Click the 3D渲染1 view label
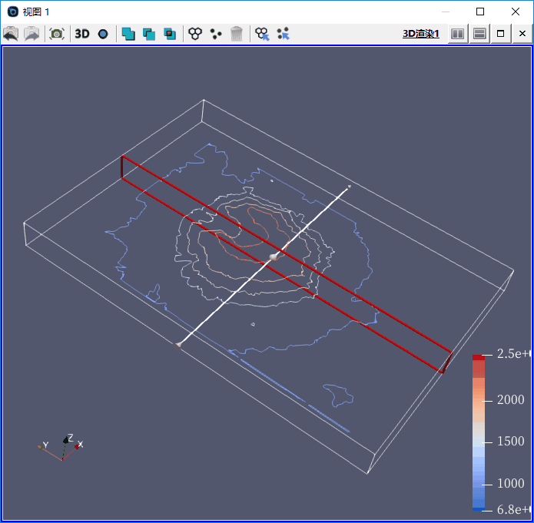534x523 pixels. click(x=421, y=34)
